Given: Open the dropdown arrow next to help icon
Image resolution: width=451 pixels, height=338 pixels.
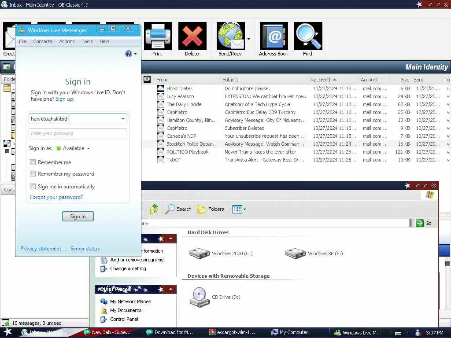Looking at the screenshot, I should tap(136, 54).
